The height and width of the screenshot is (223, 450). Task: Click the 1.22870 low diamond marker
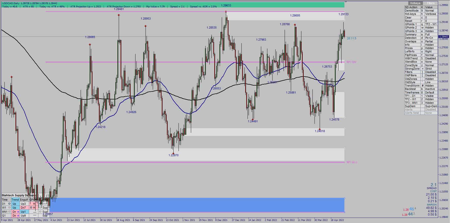173,153
